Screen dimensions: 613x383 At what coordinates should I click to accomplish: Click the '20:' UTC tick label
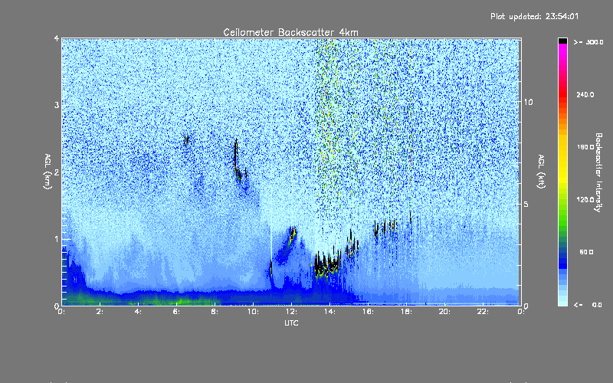coord(444,312)
